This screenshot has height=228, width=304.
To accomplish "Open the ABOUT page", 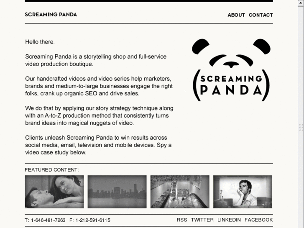I will (236, 15).
